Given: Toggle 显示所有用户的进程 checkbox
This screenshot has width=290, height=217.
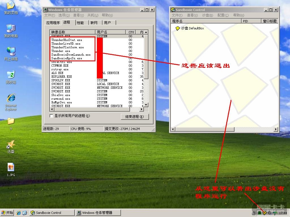Looking at the screenshot, I should point(52,116).
